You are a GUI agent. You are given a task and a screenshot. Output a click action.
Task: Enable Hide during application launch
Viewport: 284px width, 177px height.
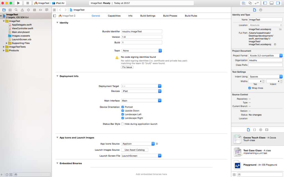point(122,124)
